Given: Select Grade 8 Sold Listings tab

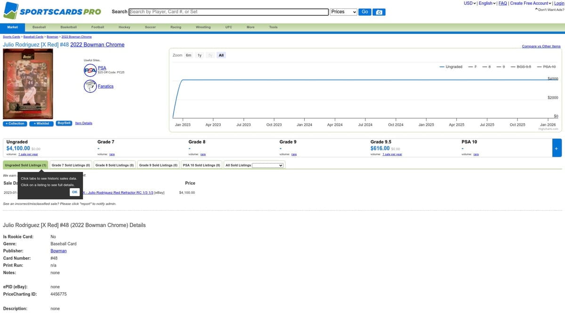Looking at the screenshot, I should click(x=115, y=165).
